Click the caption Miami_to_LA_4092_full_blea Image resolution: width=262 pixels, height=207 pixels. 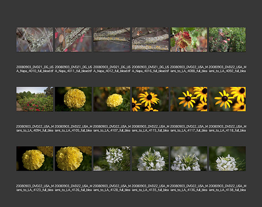[x=227, y=69]
